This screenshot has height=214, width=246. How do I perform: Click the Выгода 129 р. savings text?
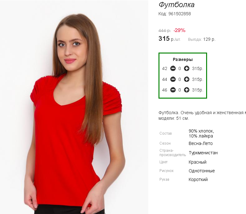click(201, 39)
